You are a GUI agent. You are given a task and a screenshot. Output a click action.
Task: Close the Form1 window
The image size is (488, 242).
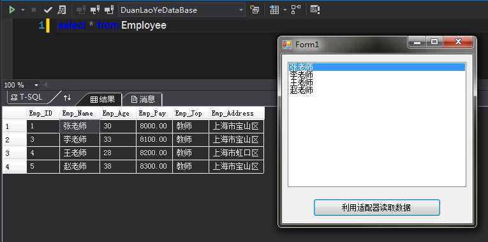pyautogui.click(x=458, y=42)
